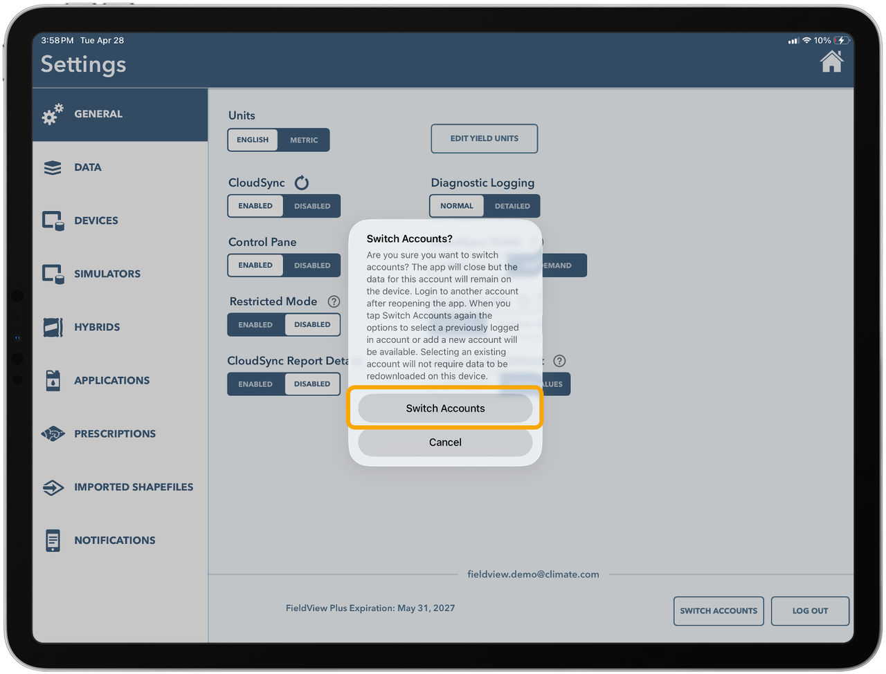Image resolution: width=886 pixels, height=674 pixels.
Task: Confirm Switch Accounts in the dialog
Action: click(x=445, y=409)
